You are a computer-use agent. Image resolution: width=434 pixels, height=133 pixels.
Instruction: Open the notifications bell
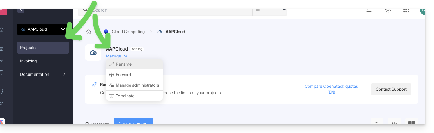pyautogui.click(x=369, y=10)
